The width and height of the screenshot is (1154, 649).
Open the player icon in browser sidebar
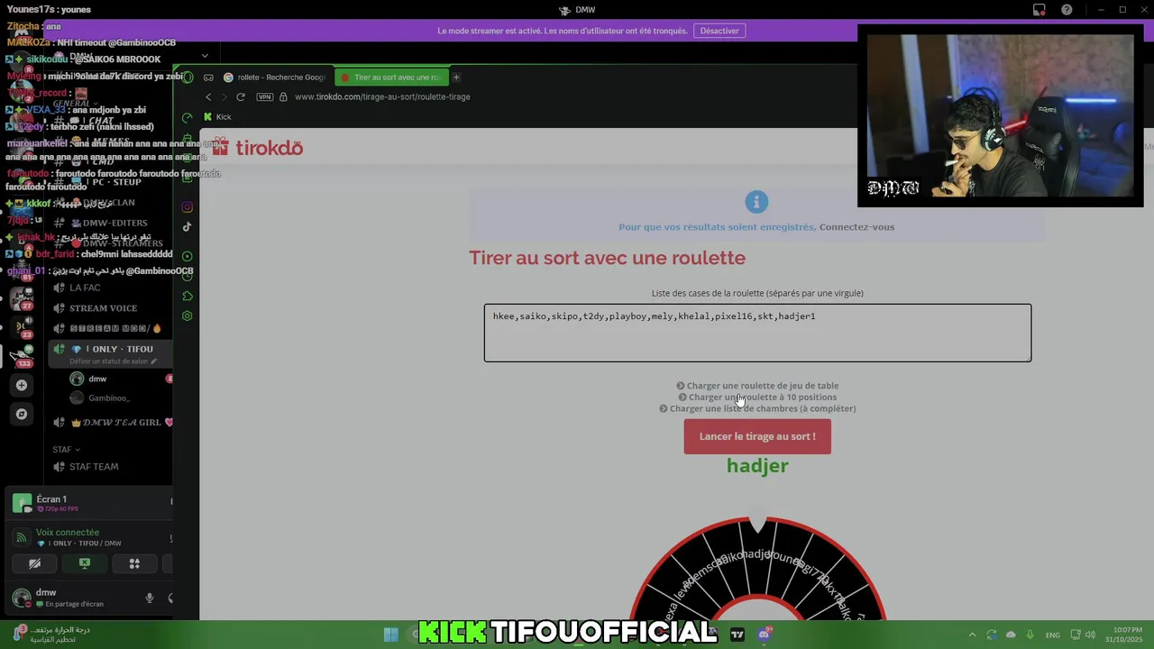188,256
